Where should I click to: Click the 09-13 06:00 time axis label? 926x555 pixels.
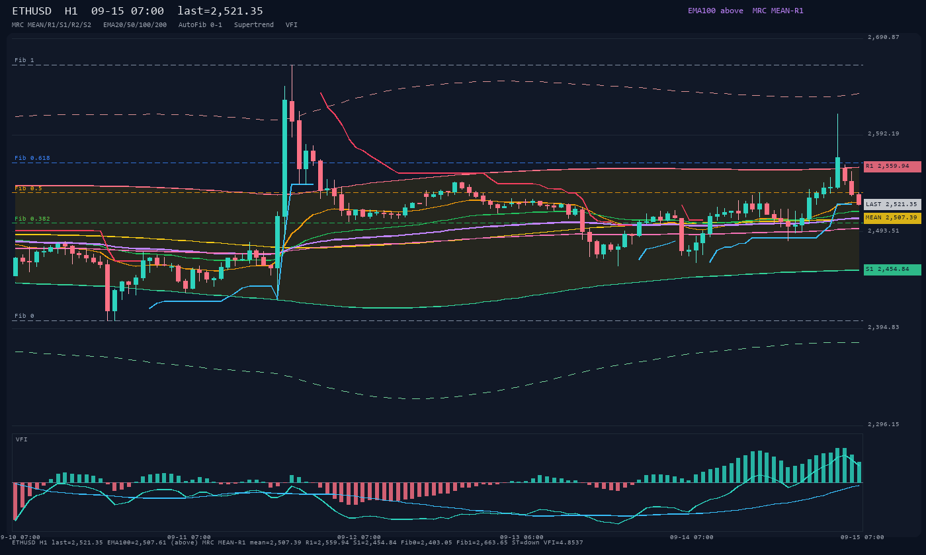(522, 537)
